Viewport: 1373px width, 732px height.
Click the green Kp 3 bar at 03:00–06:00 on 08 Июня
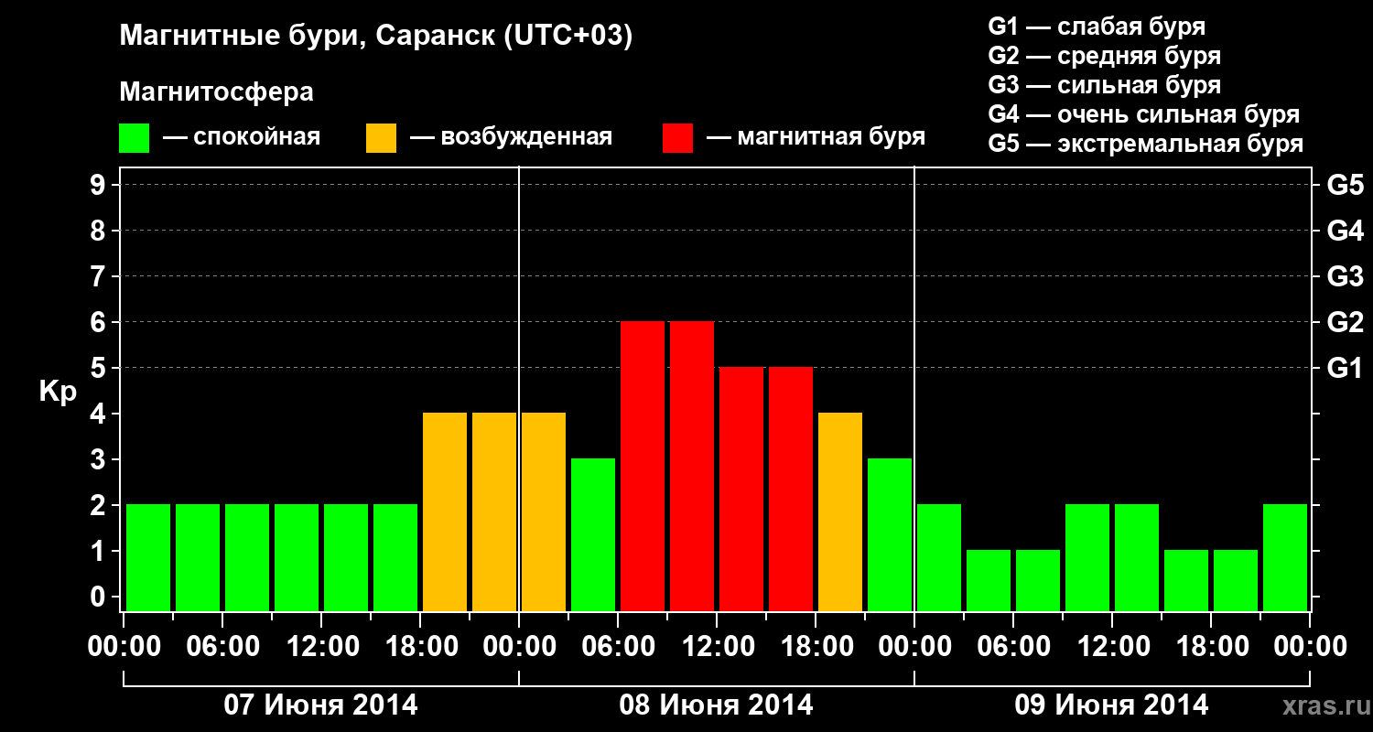[x=593, y=535]
